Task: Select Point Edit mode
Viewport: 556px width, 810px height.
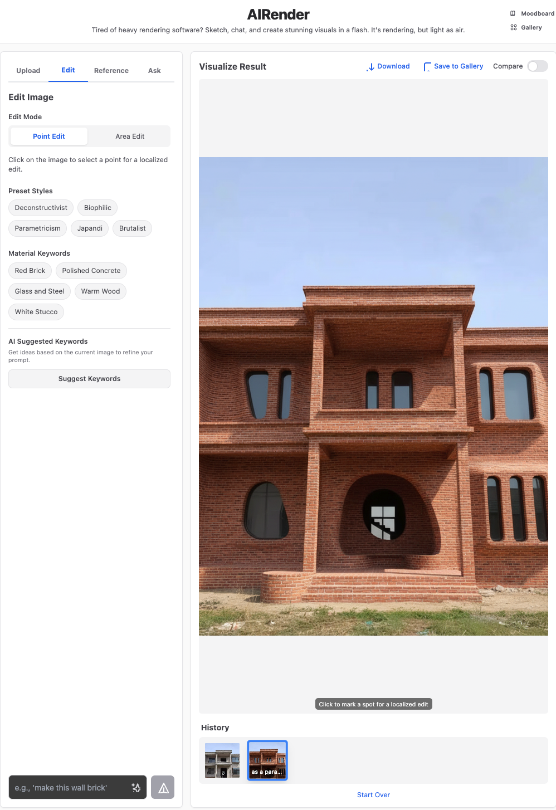Action: [x=49, y=136]
